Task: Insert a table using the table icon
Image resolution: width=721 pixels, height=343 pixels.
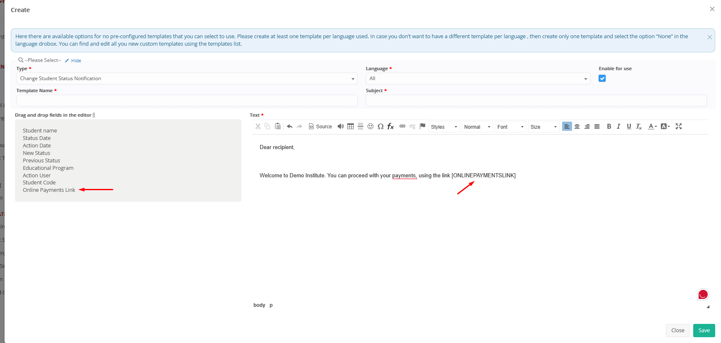Action: click(x=351, y=127)
